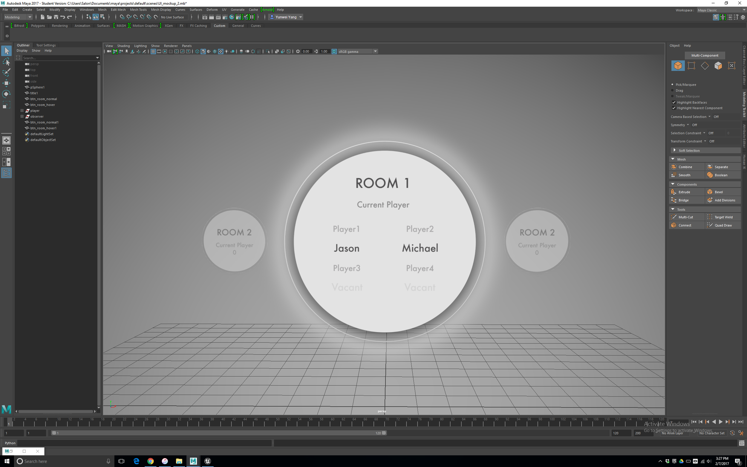Start the Connect tool
The width and height of the screenshot is (747, 467).
(687, 225)
